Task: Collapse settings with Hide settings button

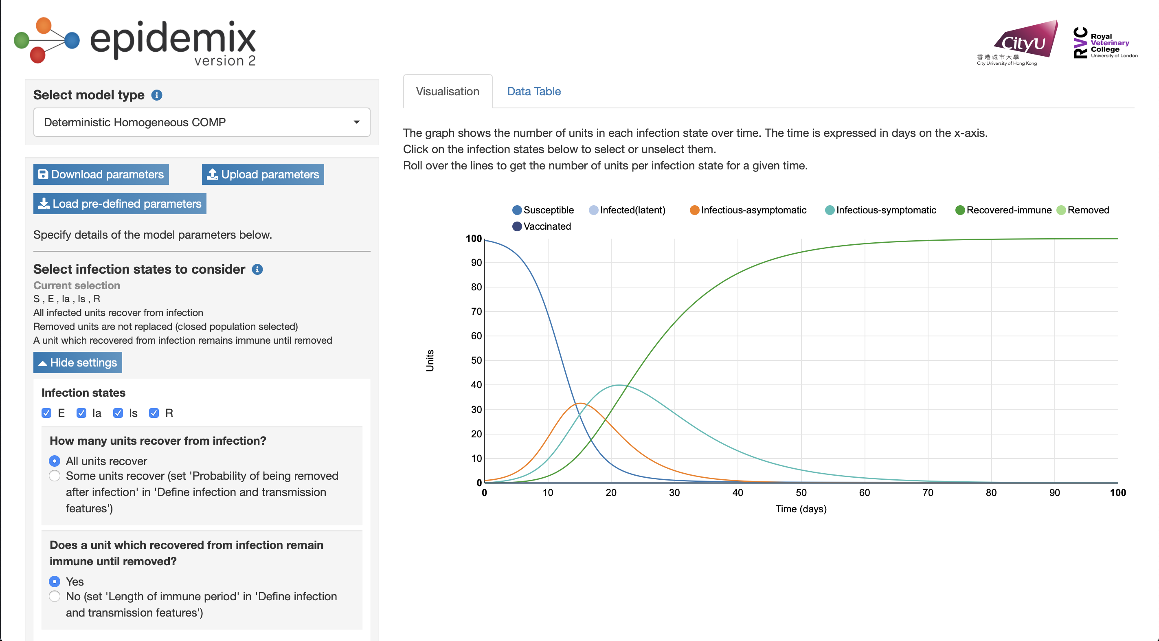Action: point(77,362)
